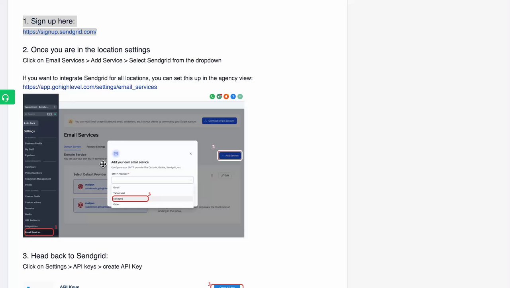Open the SMTP Provider dropdown field
Screen dimensions: 510x288
152,180
